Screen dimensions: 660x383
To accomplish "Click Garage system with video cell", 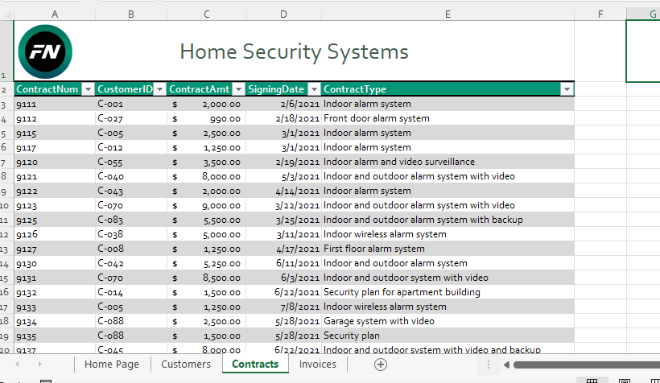I will click(x=448, y=322).
